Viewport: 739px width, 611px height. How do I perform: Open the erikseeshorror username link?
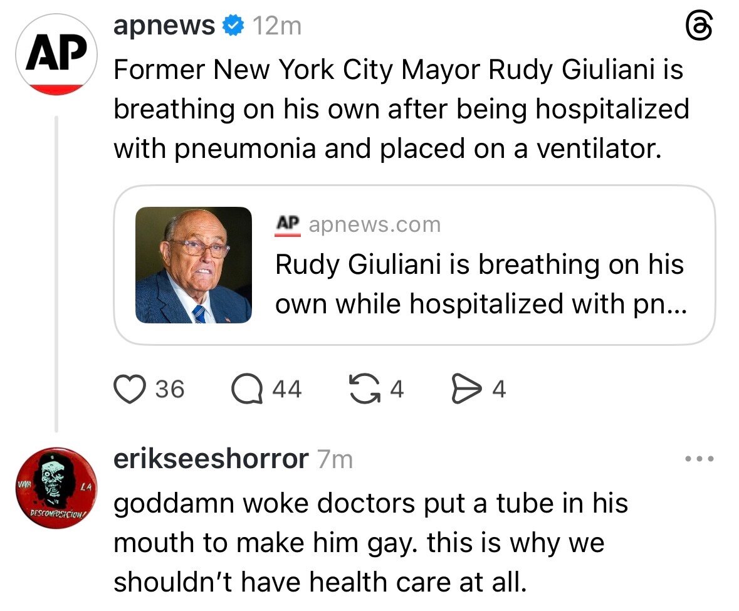pyautogui.click(x=211, y=458)
